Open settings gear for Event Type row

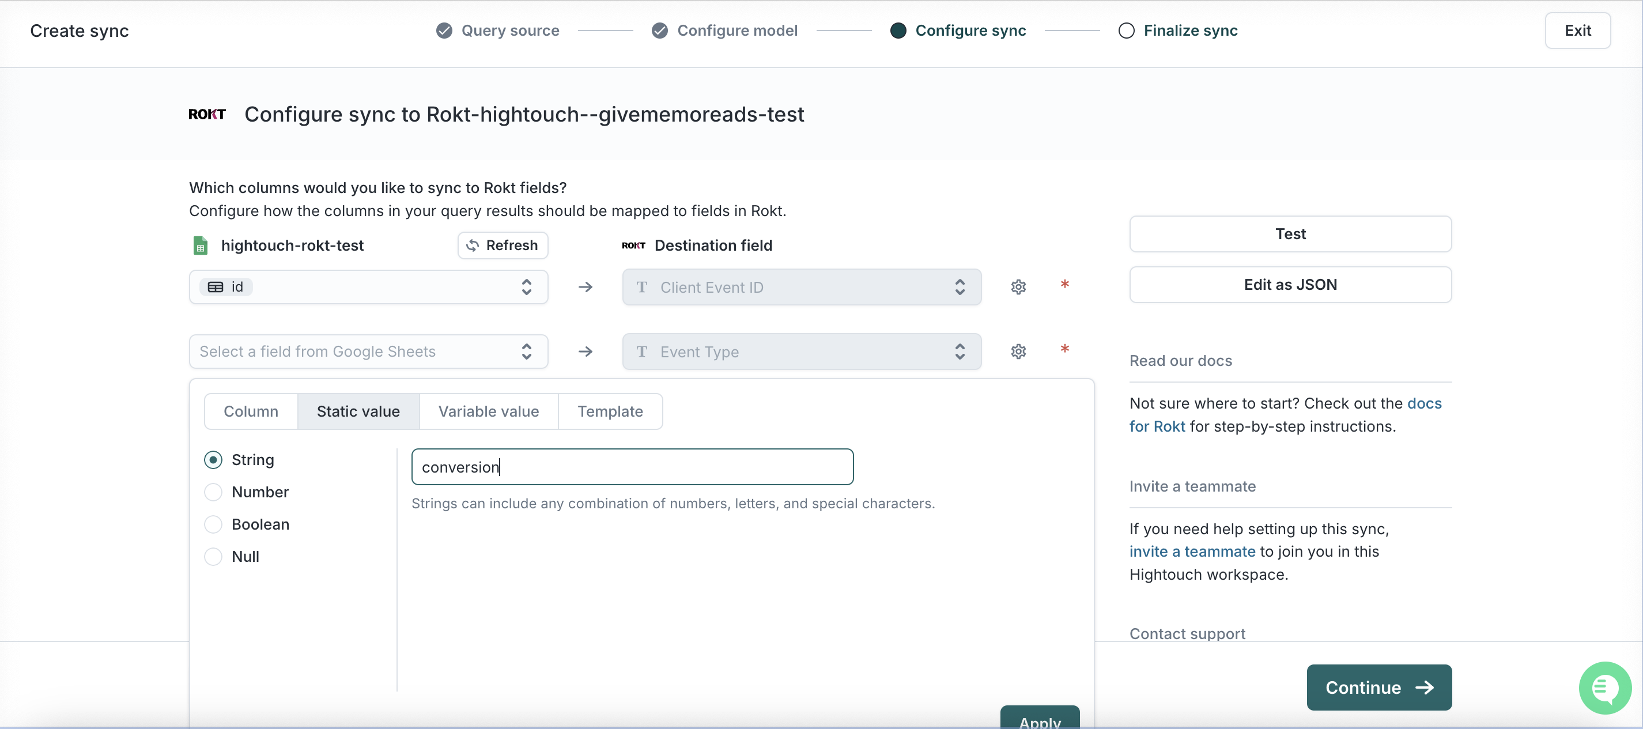pyautogui.click(x=1018, y=352)
